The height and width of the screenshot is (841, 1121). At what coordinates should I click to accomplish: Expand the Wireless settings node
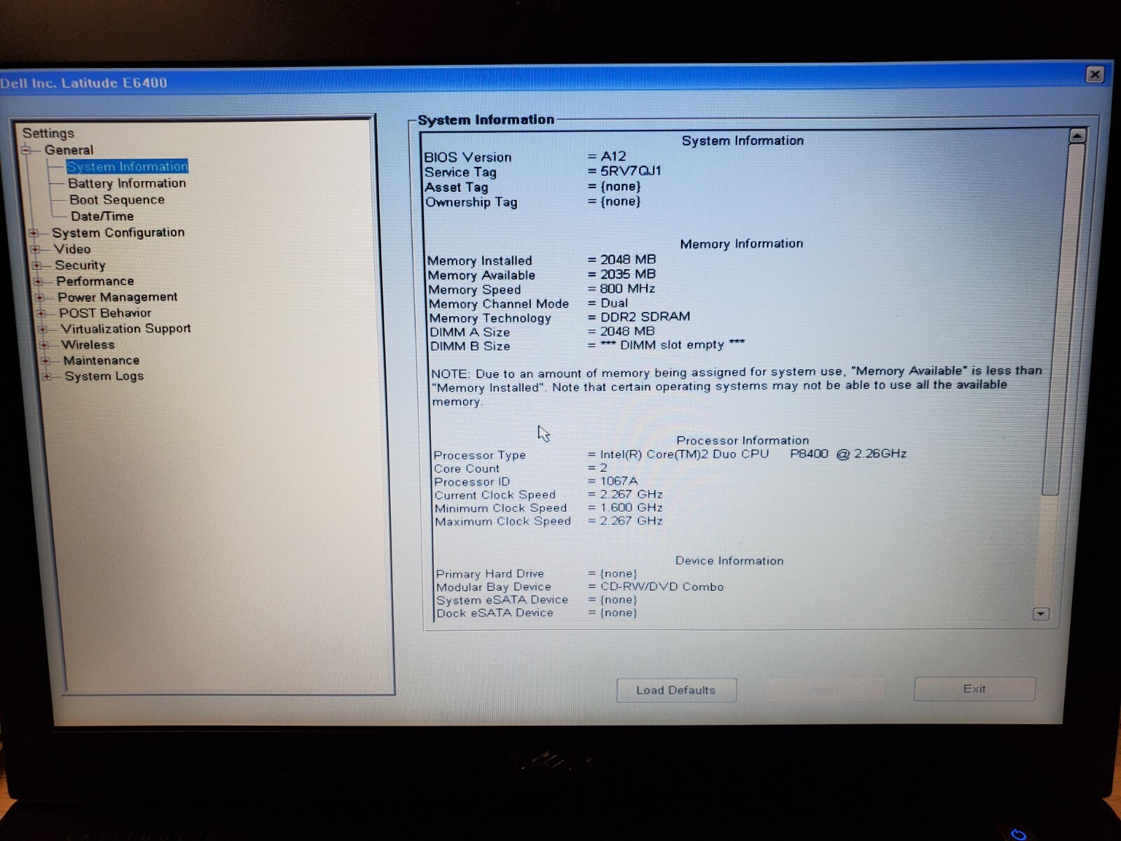(44, 345)
